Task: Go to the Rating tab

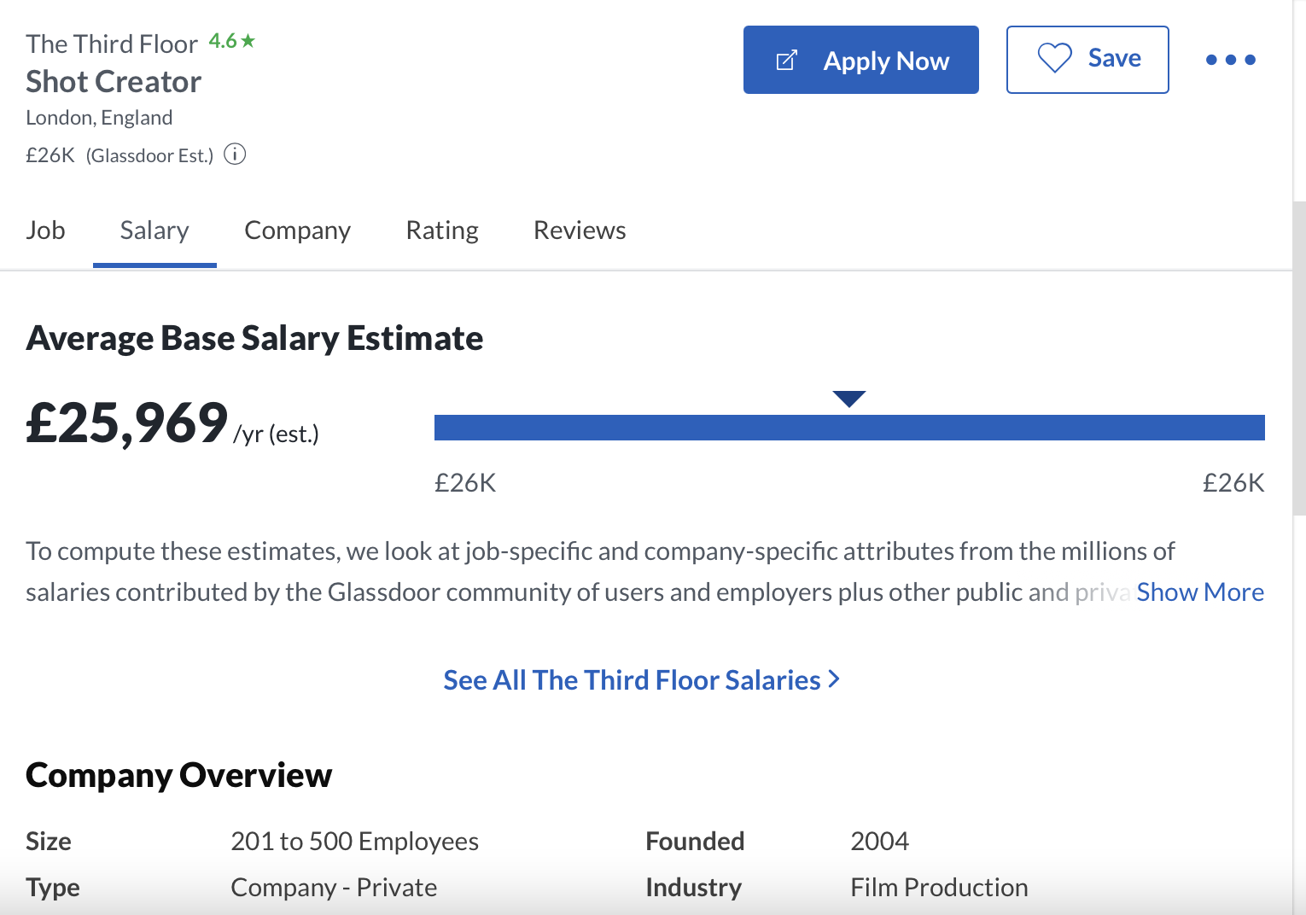Action: pyautogui.click(x=442, y=230)
